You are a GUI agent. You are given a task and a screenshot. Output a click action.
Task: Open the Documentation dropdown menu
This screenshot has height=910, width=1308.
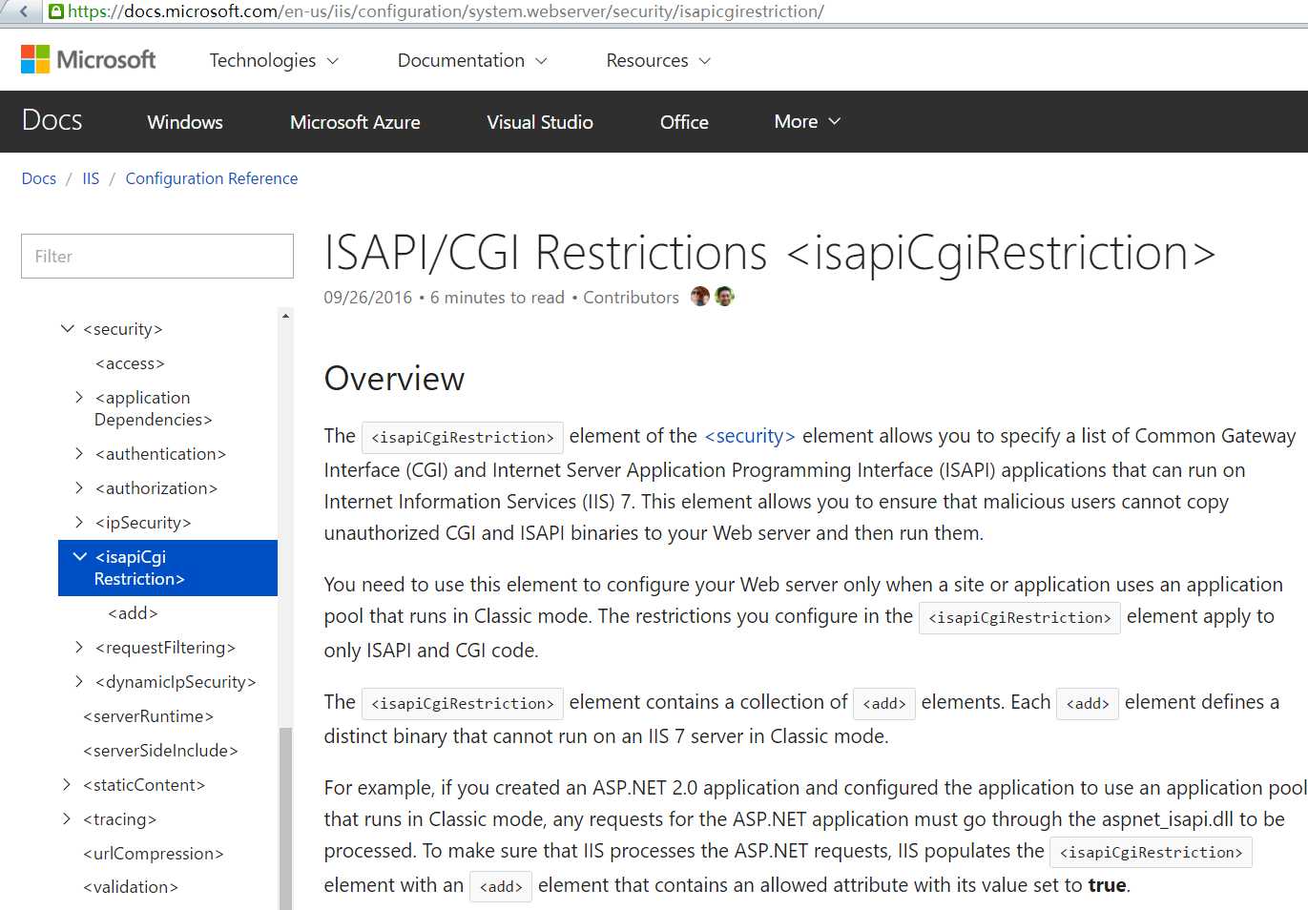(x=472, y=60)
